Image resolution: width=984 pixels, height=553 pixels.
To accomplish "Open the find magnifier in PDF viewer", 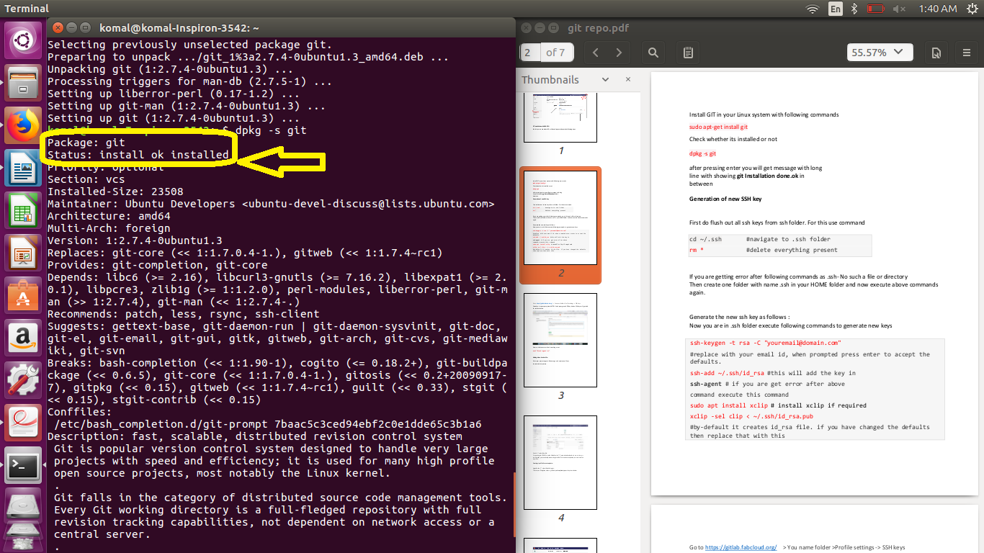I will (653, 53).
